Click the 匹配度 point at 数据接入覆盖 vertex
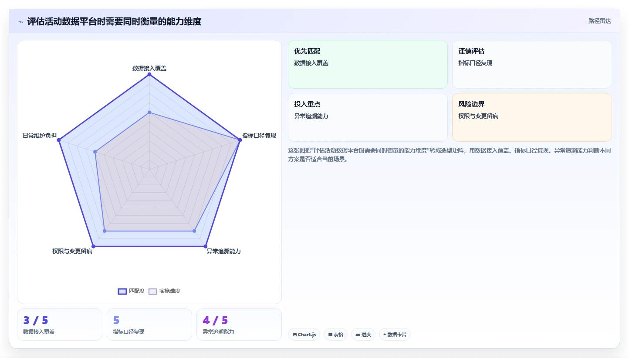The width and height of the screenshot is (629, 358). pos(149,74)
